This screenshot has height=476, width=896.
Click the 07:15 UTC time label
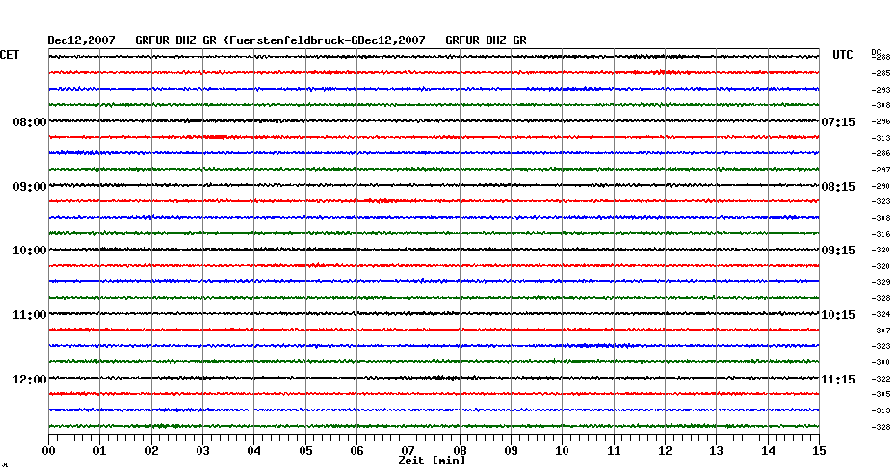coord(838,122)
